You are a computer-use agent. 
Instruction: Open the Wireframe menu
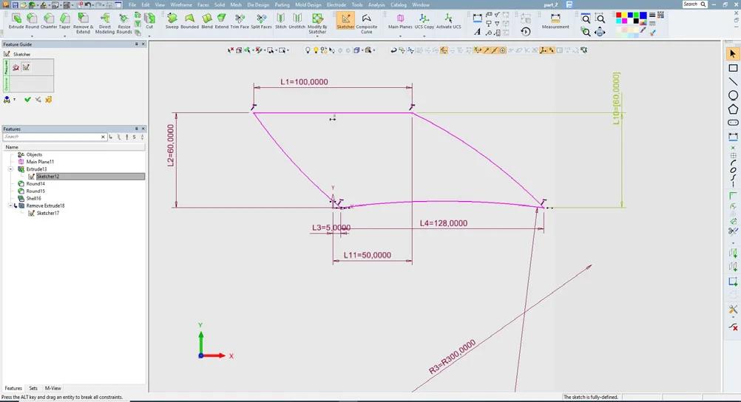coord(181,4)
